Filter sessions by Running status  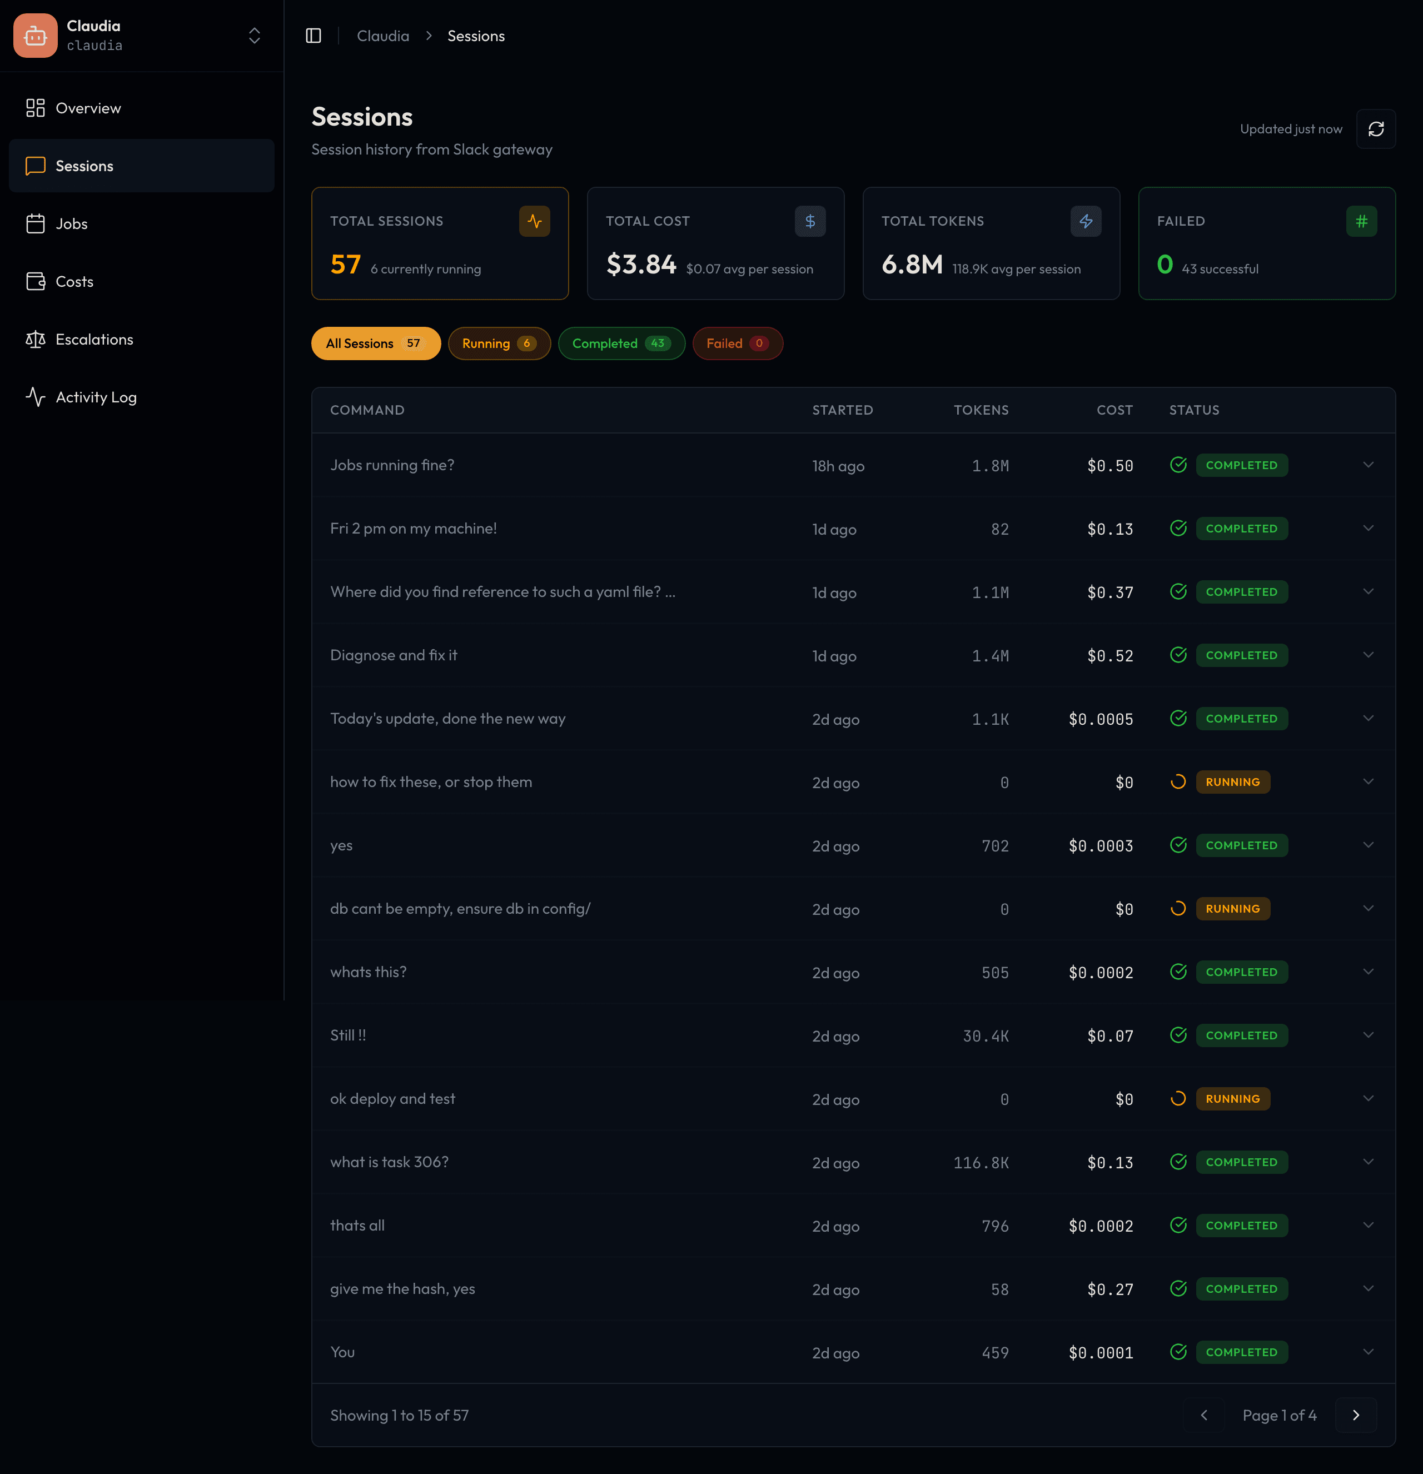pyautogui.click(x=499, y=343)
